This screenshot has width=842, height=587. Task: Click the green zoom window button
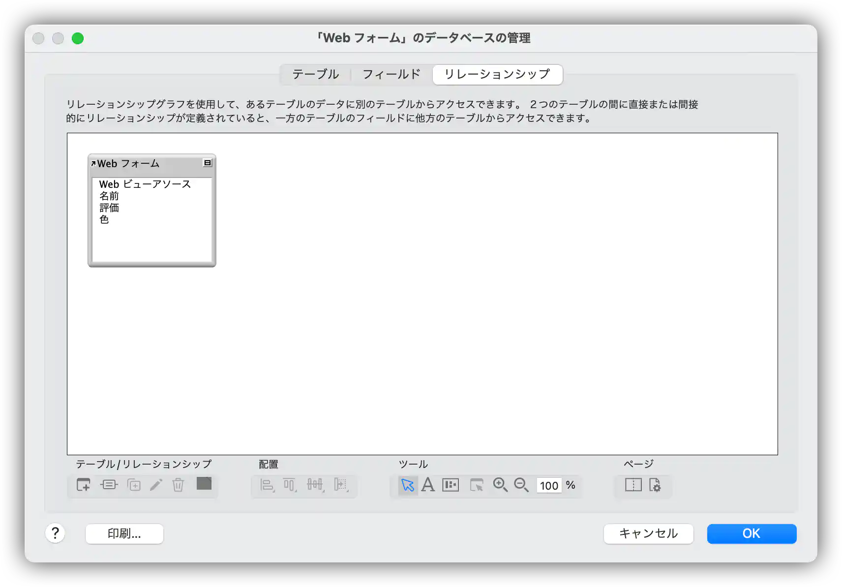tap(78, 38)
